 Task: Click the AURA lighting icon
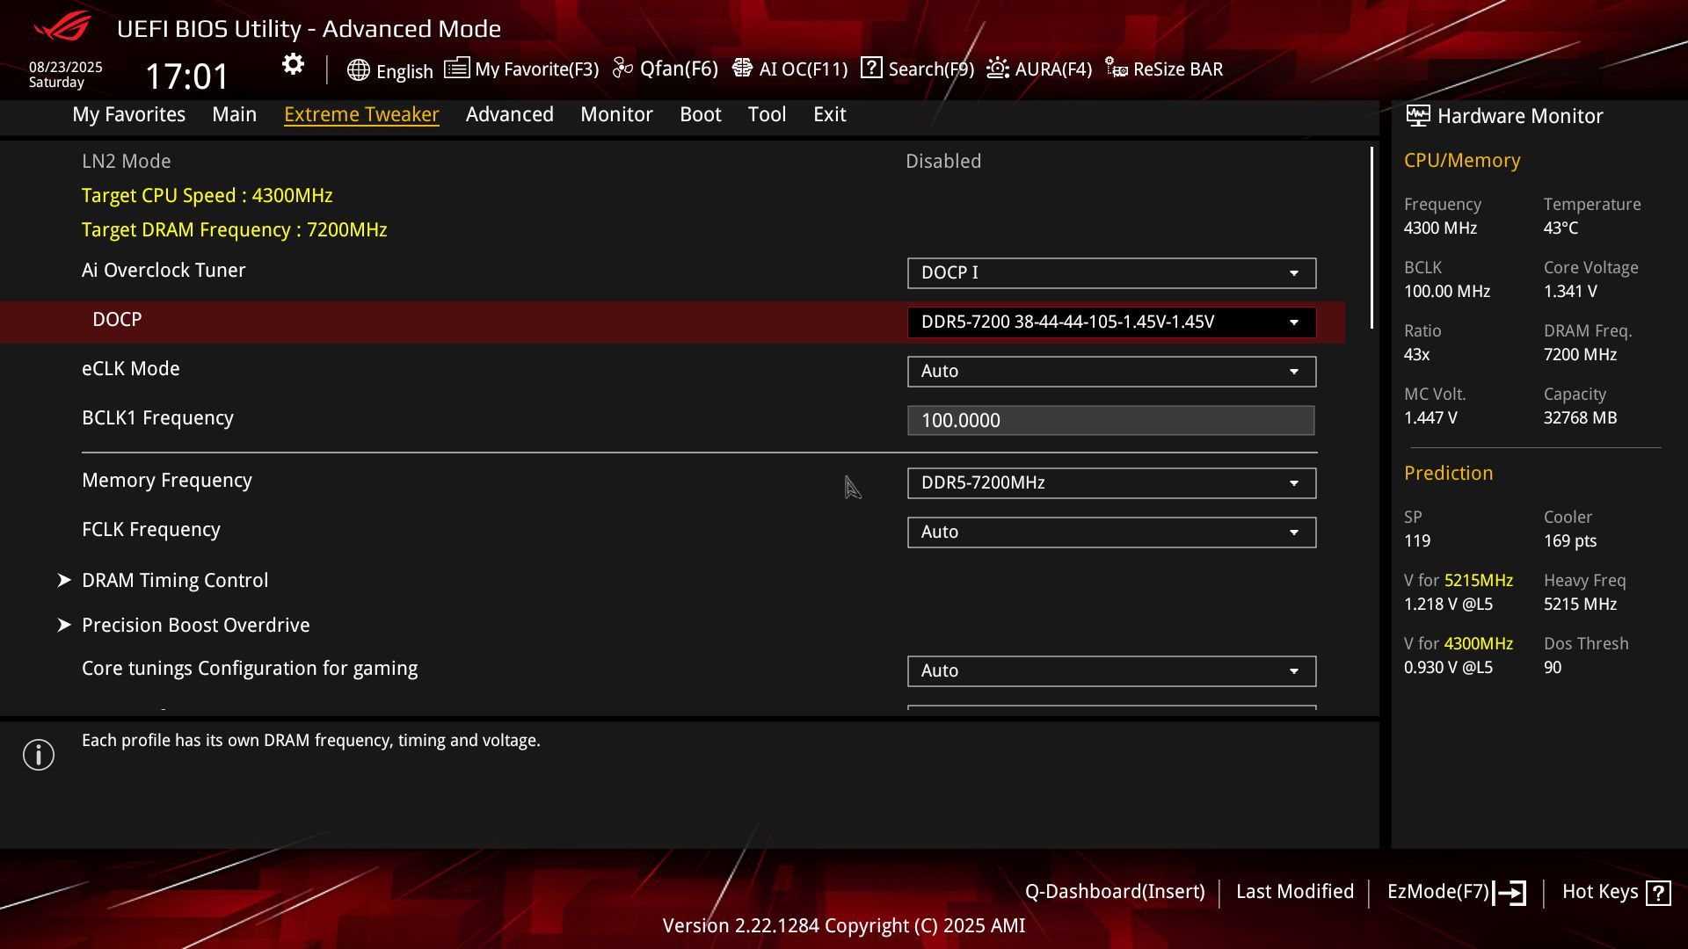[998, 68]
